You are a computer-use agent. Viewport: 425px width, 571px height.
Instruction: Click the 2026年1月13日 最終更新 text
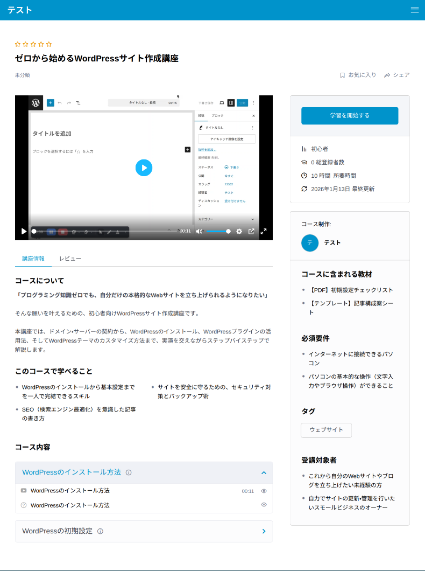[343, 189]
